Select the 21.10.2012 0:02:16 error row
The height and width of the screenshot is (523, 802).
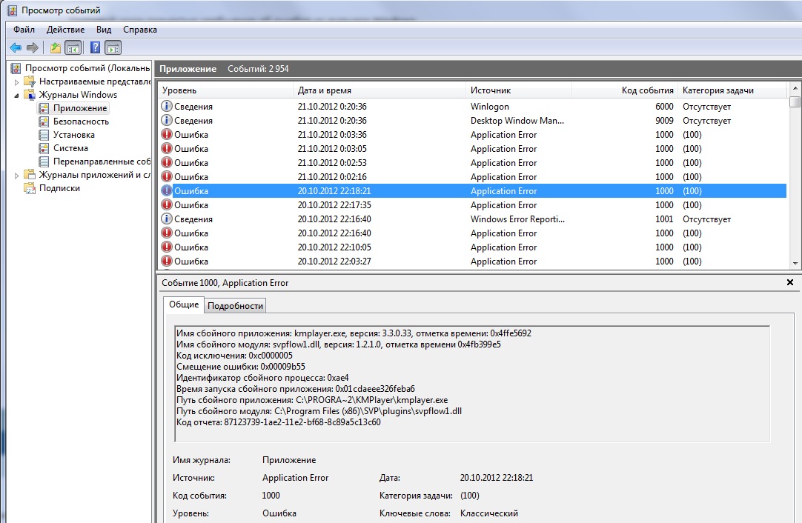(472, 177)
